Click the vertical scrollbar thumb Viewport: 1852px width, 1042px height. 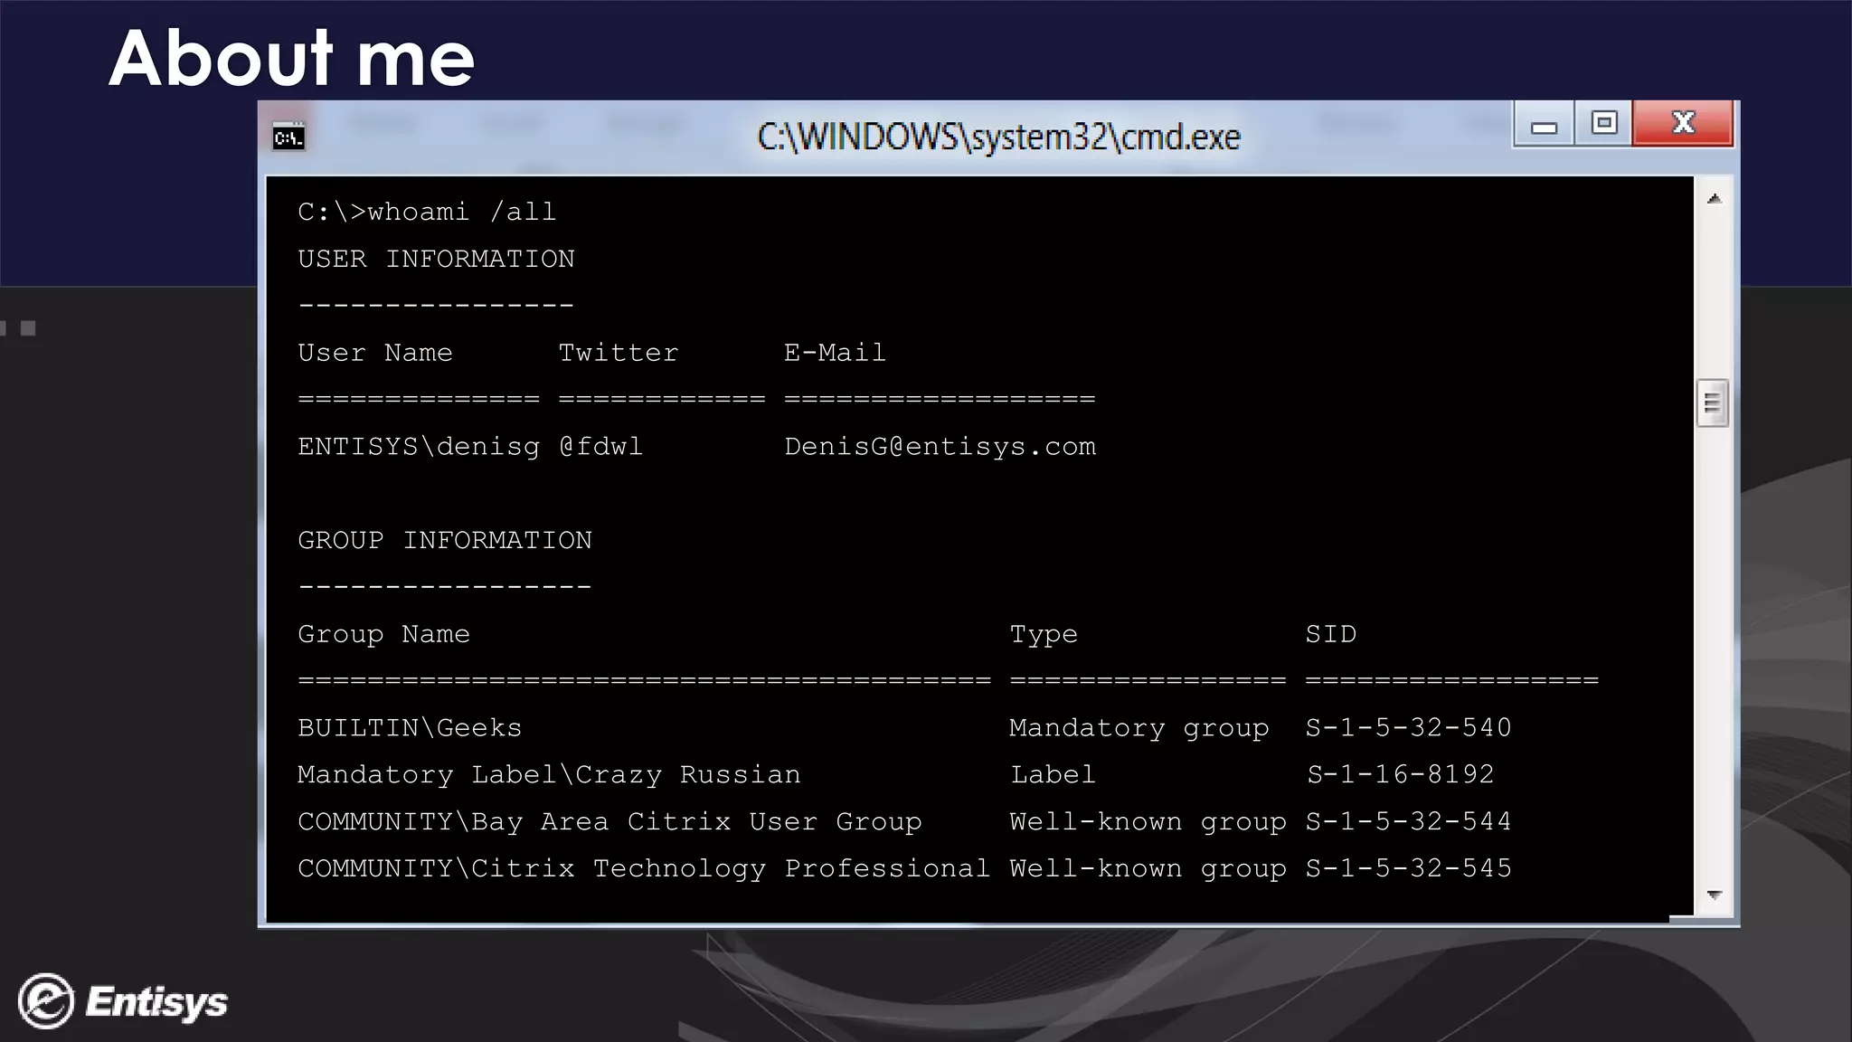1712,403
